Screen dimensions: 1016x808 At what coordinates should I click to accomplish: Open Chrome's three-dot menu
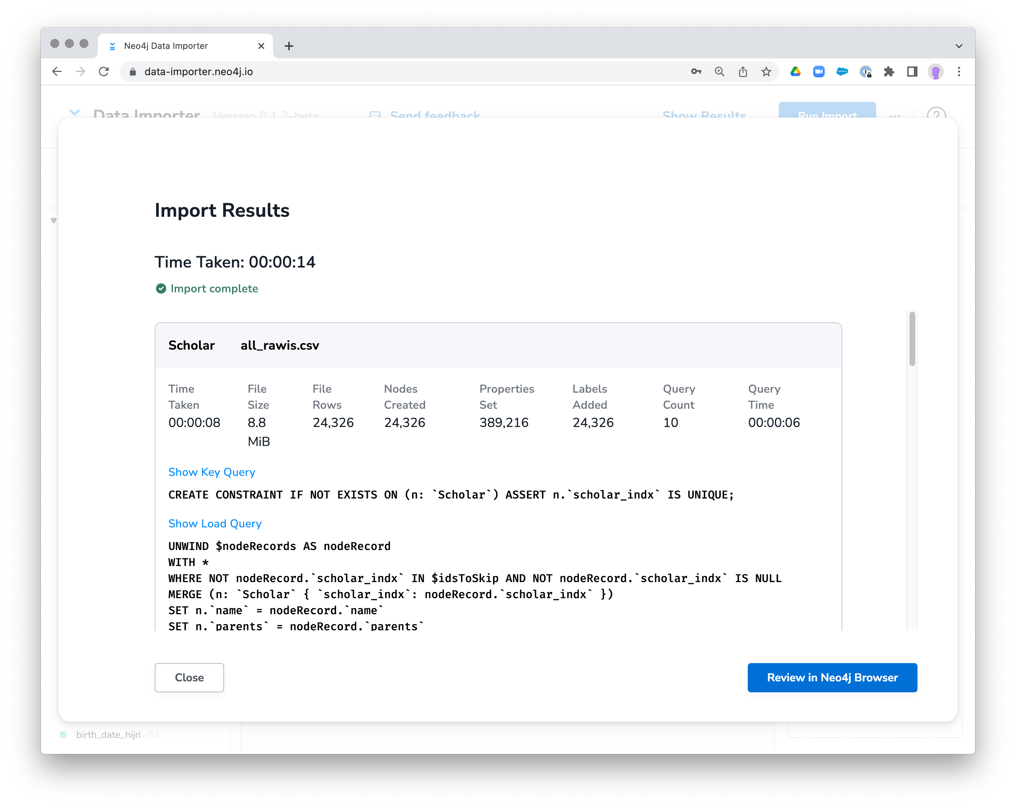[958, 72]
